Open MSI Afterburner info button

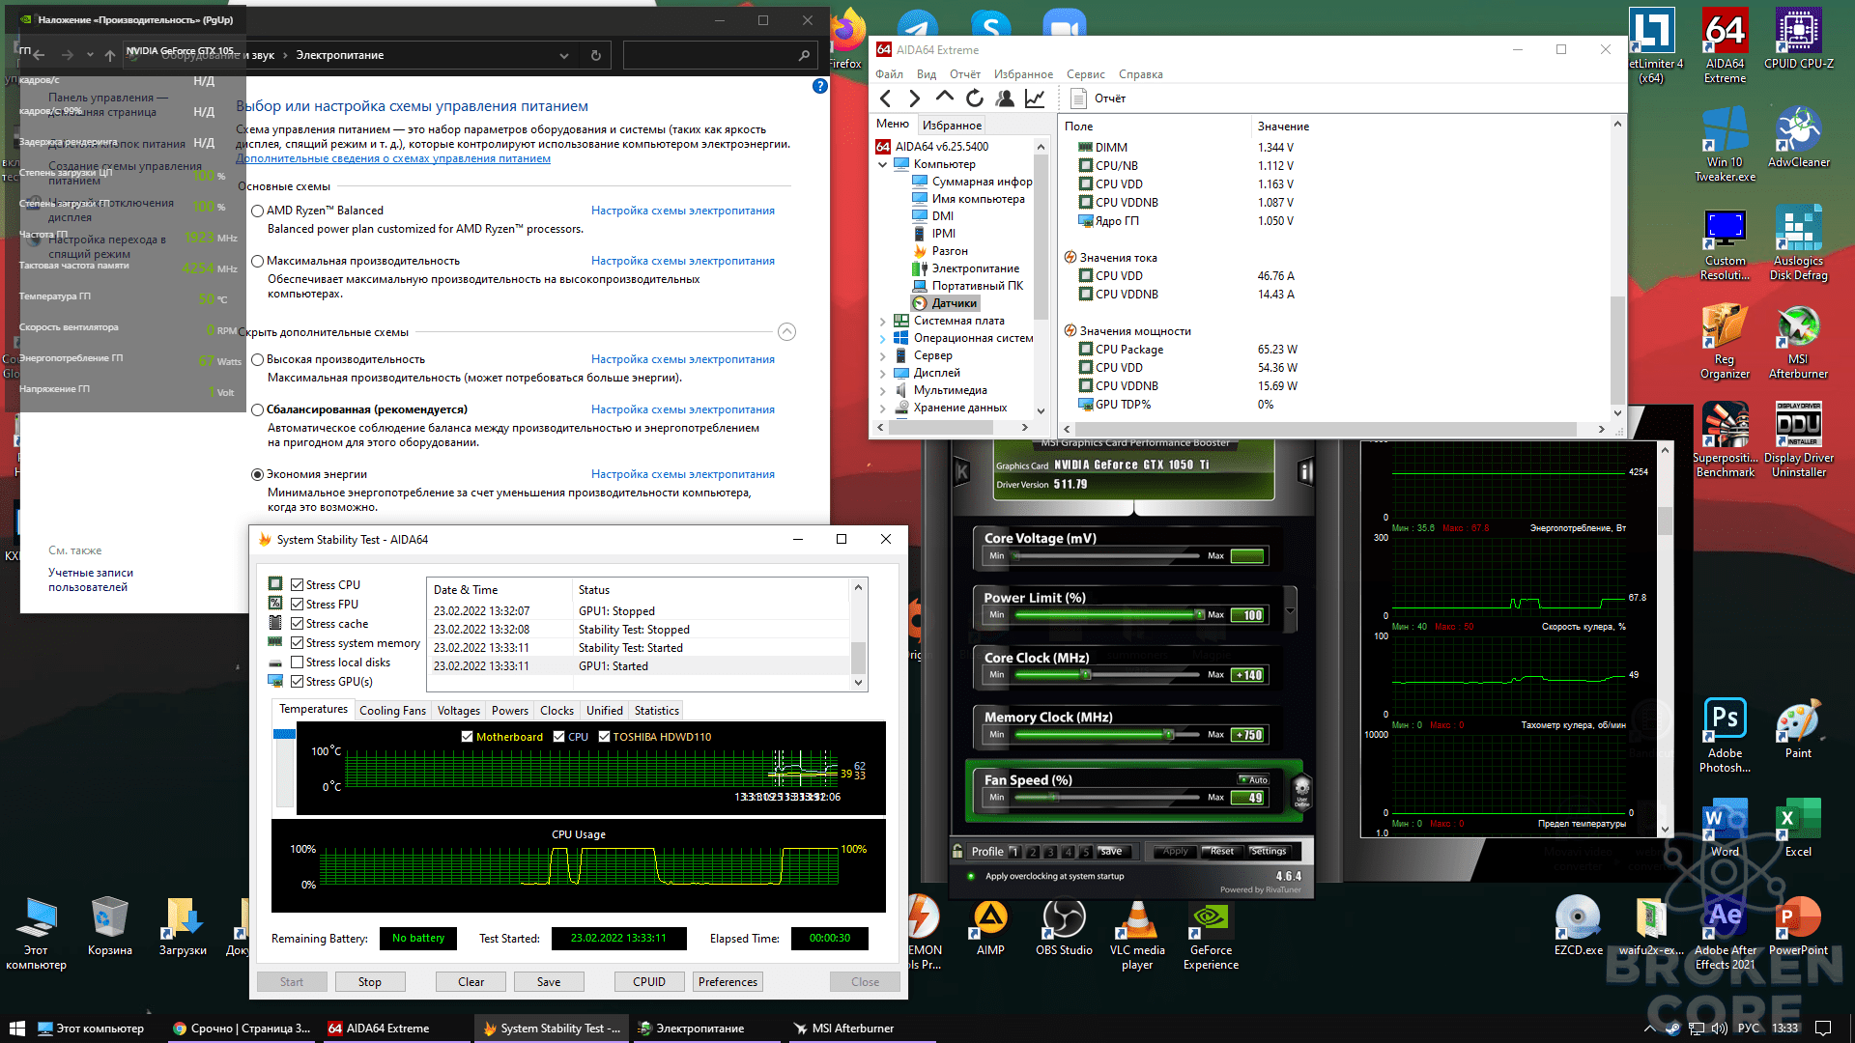tap(1305, 471)
